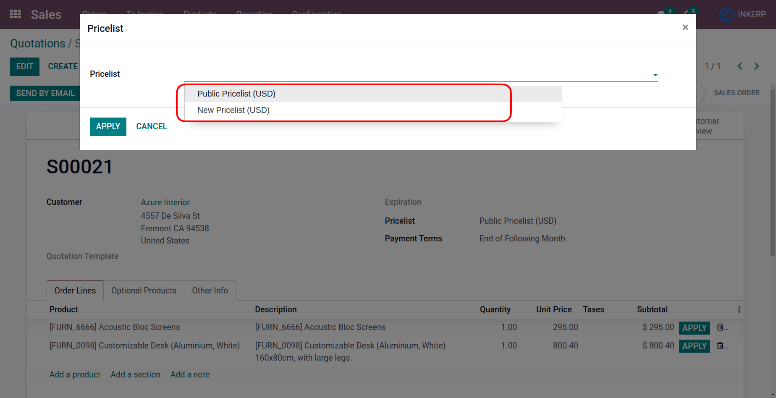Screen dimensions: 776x398
Task: Delete Acoustic Bloc Screens line trash icon
Action: [x=720, y=327]
